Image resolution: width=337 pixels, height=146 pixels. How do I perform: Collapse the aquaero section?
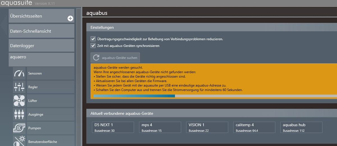tap(41, 59)
